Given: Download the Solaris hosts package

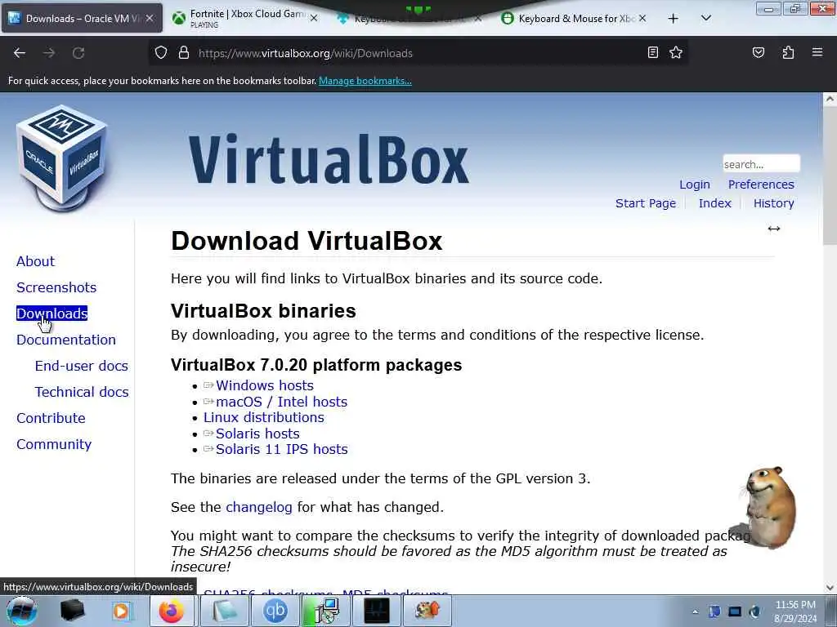Looking at the screenshot, I should tap(257, 434).
